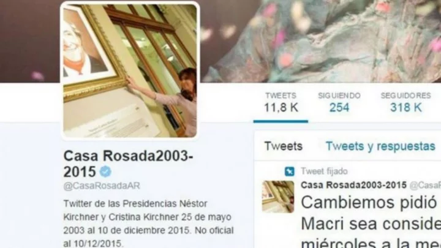The image size is (441, 248).
Task: Click the 254 following number
Action: point(339,107)
